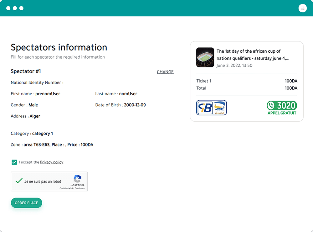Uncheck the Privacy policy acceptance checkbox
The width and height of the screenshot is (313, 232).
(14, 162)
